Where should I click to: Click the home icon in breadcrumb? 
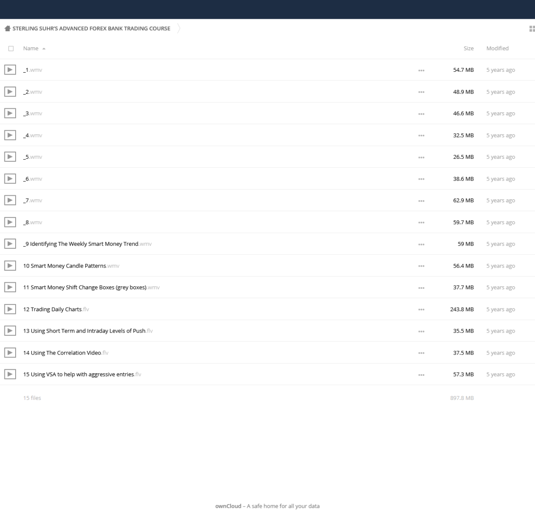point(8,29)
